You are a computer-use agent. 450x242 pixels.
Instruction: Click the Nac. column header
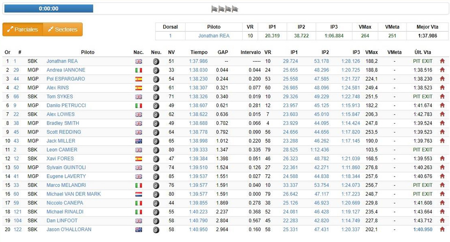pyautogui.click(x=138, y=52)
